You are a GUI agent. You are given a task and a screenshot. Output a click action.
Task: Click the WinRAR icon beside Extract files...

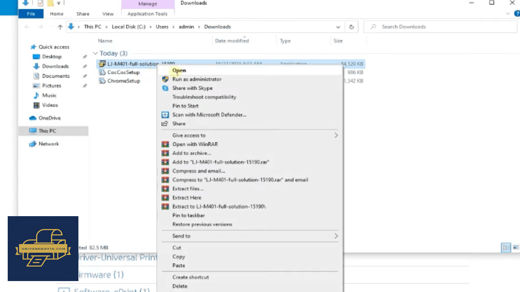[x=165, y=189]
